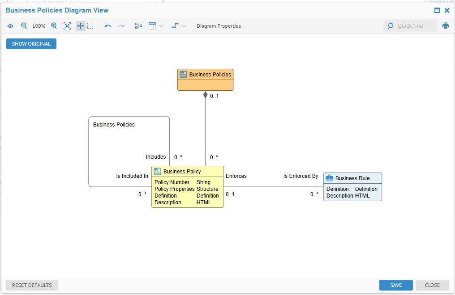Click the zoom in magnifier icon
The height and width of the screenshot is (295, 455).
point(54,26)
